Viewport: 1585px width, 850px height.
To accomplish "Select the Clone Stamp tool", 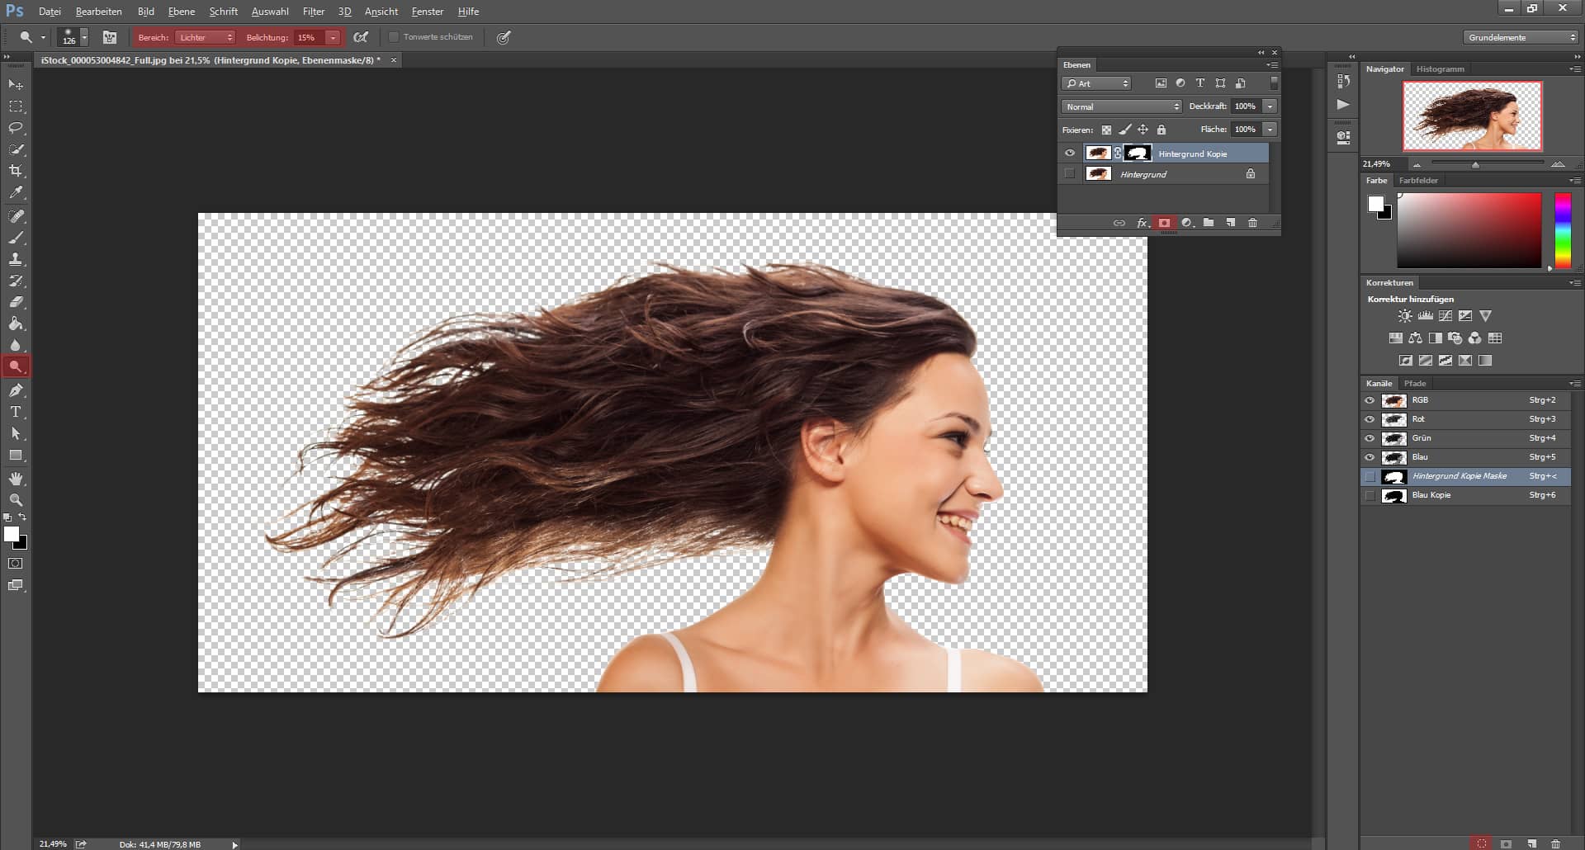I will pos(16,259).
